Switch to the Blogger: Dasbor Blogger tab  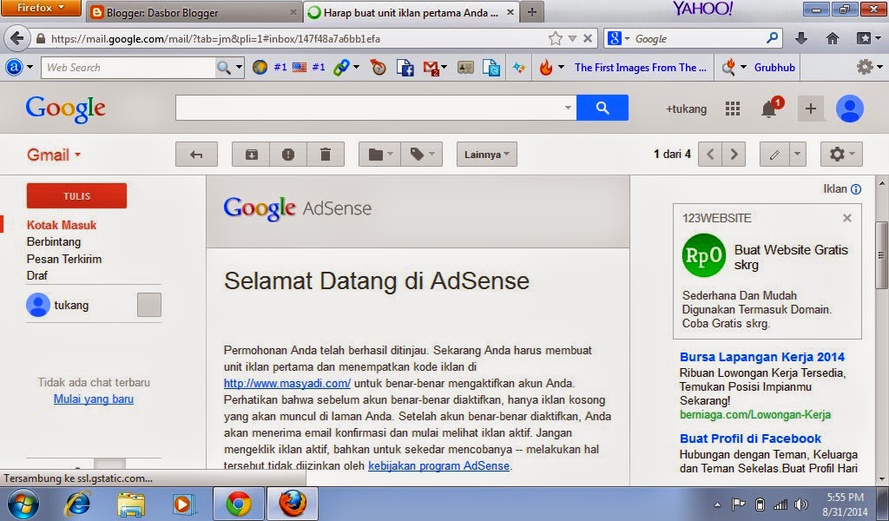tap(194, 12)
